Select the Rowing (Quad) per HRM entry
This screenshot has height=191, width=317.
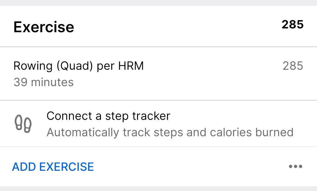click(79, 66)
